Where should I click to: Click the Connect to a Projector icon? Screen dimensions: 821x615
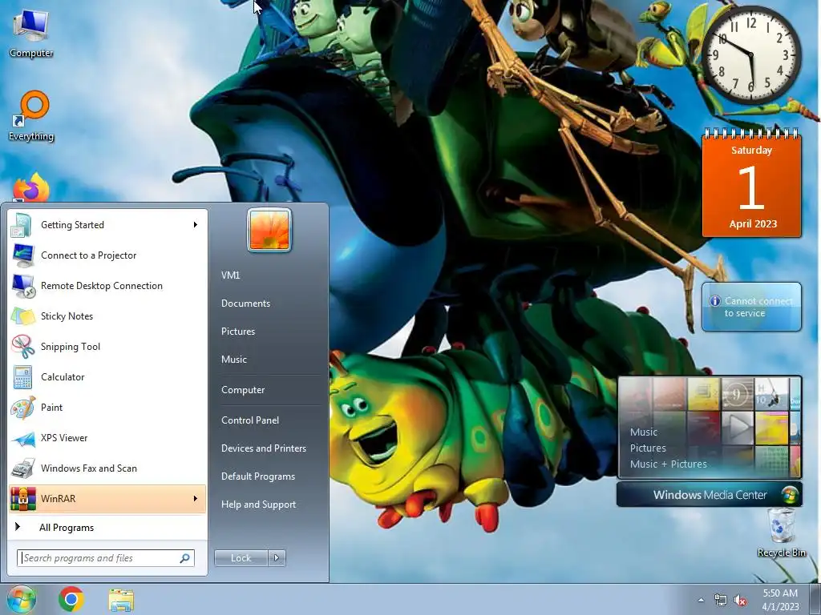pos(22,255)
